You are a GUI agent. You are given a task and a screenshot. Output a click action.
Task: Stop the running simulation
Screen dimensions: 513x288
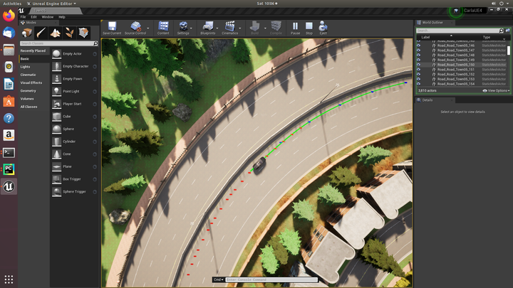309,26
